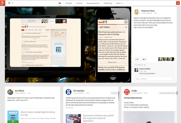
Task: Click the Google+ logo icon
Action: 3,3
